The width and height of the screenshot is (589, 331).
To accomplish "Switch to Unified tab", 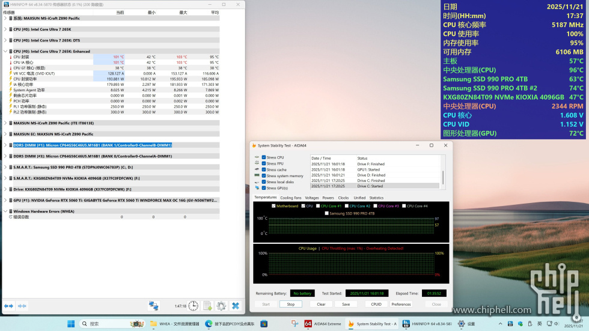I will click(359, 198).
